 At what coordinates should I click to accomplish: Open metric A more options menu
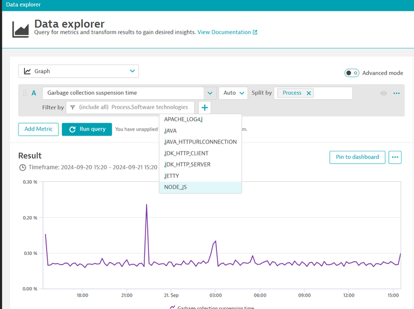[397, 93]
